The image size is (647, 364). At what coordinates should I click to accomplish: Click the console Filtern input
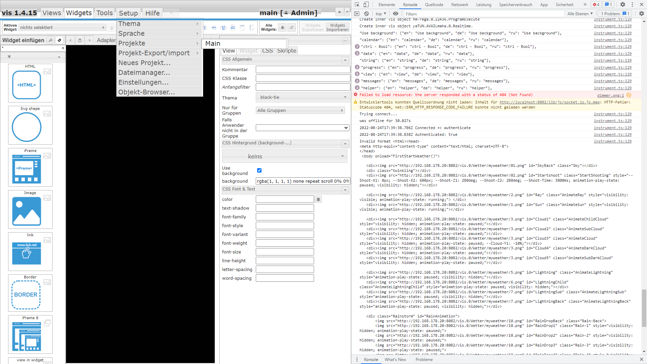(484, 14)
